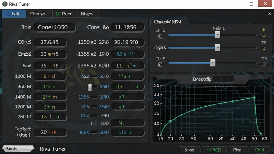Open the ChoesMRPN panel tab

click(168, 22)
